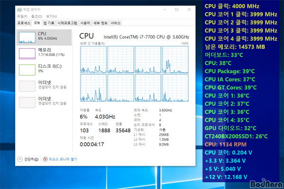Select the second 이더넷 item
The image size is (284, 189).
[44, 102]
